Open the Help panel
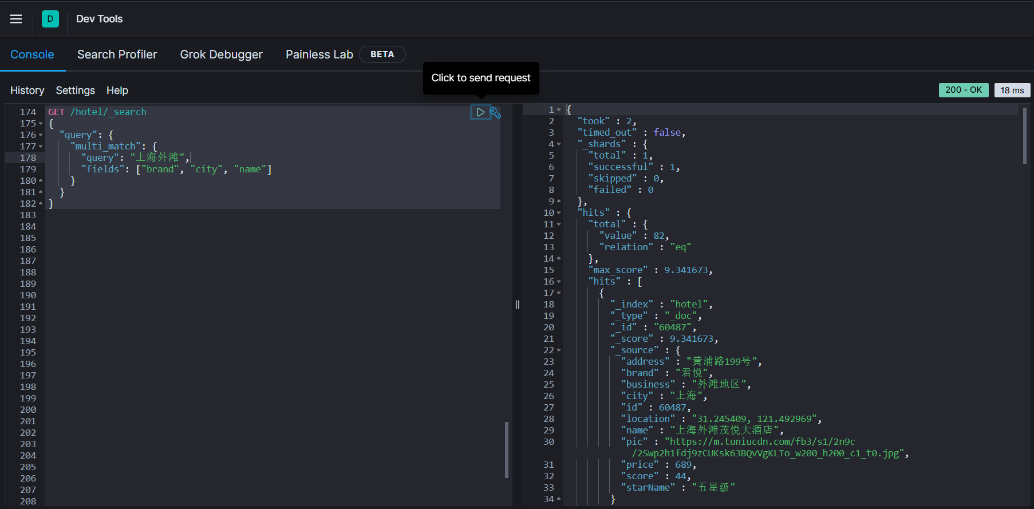 (x=117, y=90)
